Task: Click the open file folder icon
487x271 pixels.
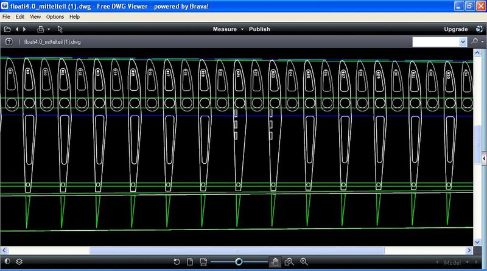Action: [x=7, y=29]
